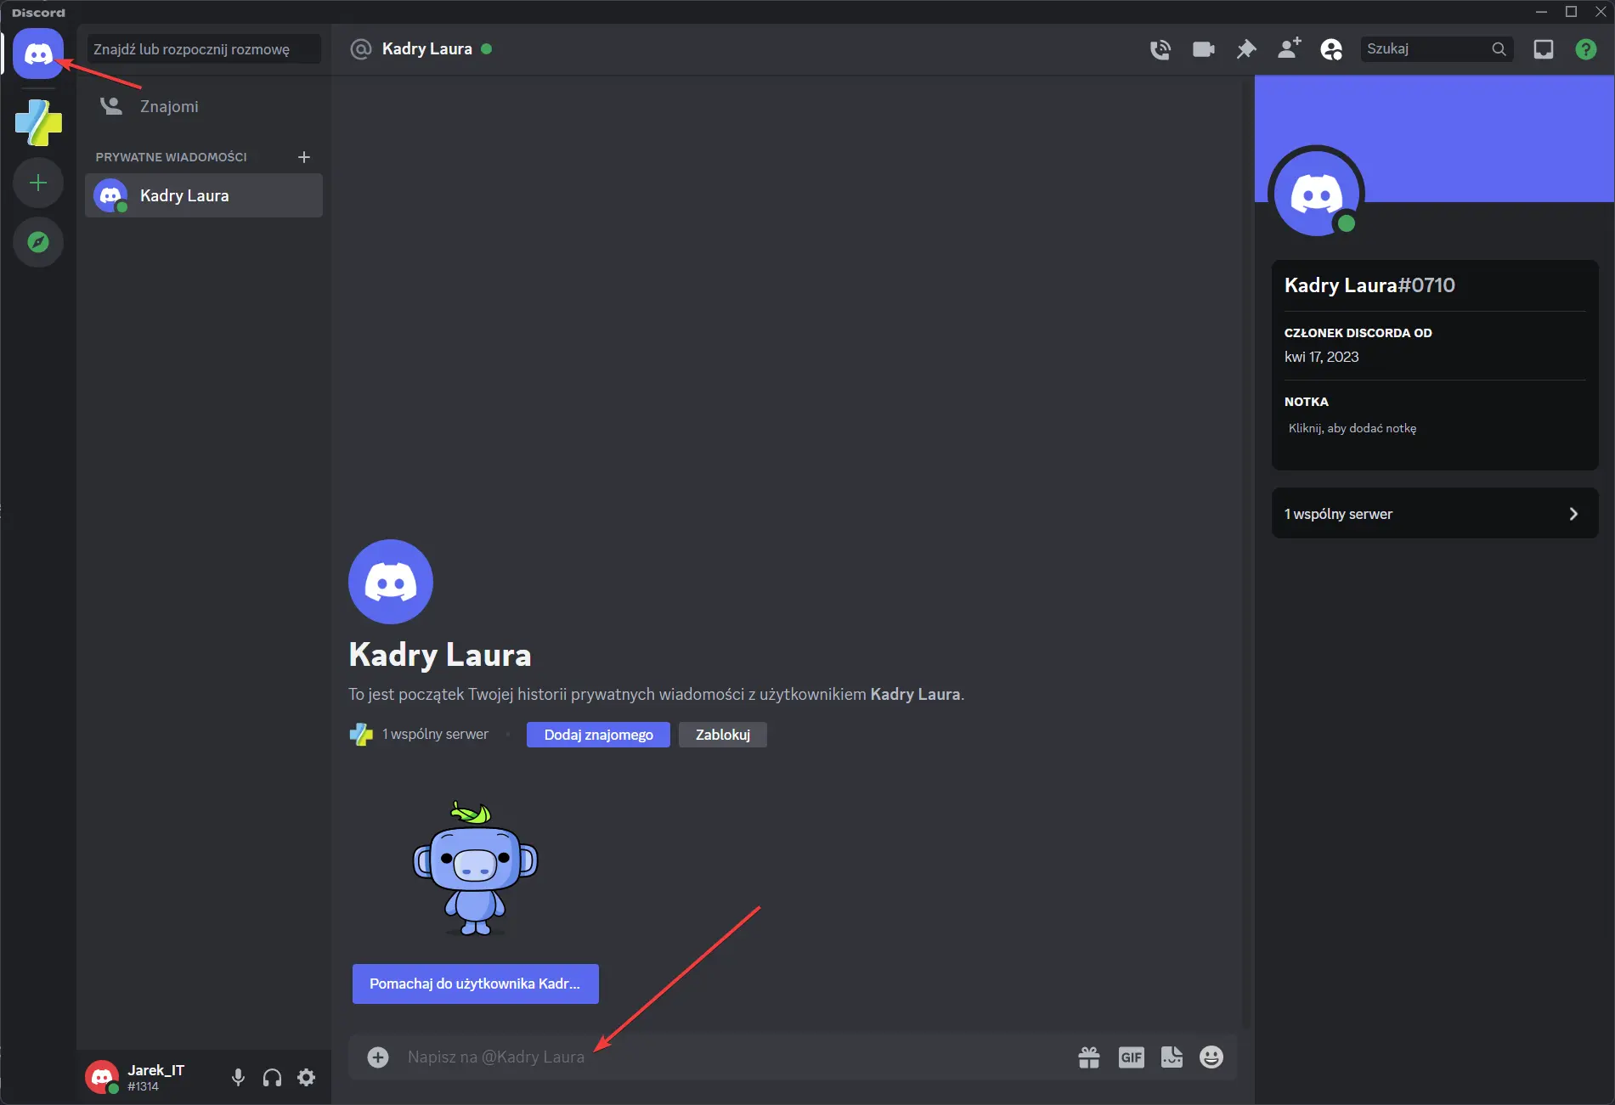Toggle headphones deafen
The height and width of the screenshot is (1105, 1615).
272,1078
